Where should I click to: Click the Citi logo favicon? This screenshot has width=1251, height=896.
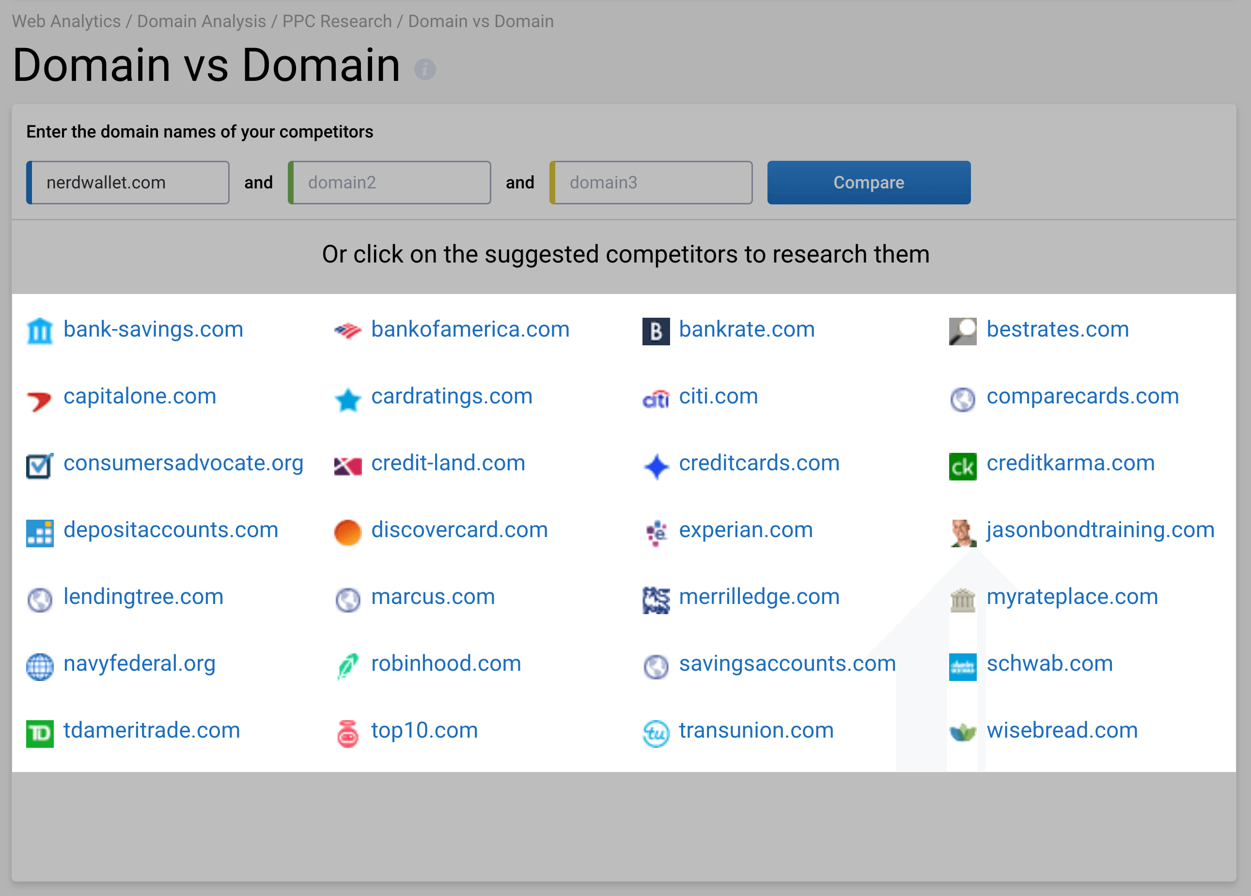pos(656,398)
